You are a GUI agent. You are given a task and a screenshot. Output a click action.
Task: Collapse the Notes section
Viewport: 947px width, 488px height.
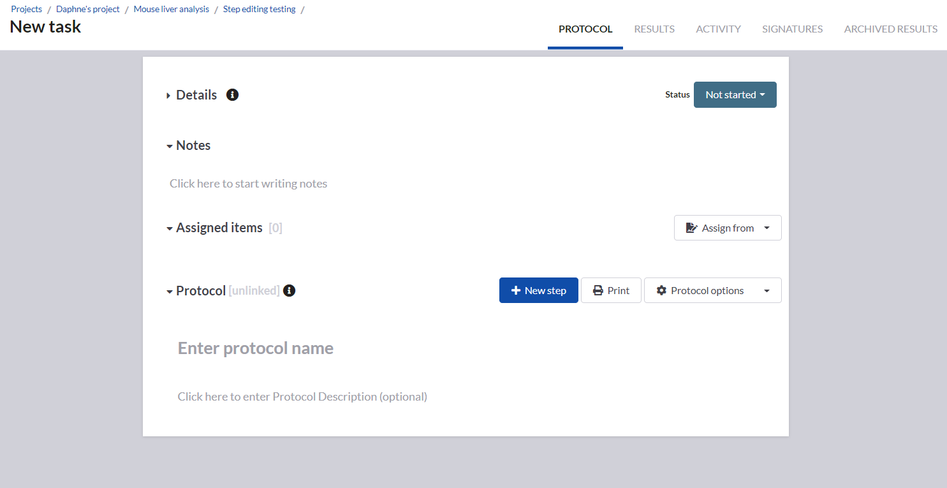pyautogui.click(x=170, y=146)
